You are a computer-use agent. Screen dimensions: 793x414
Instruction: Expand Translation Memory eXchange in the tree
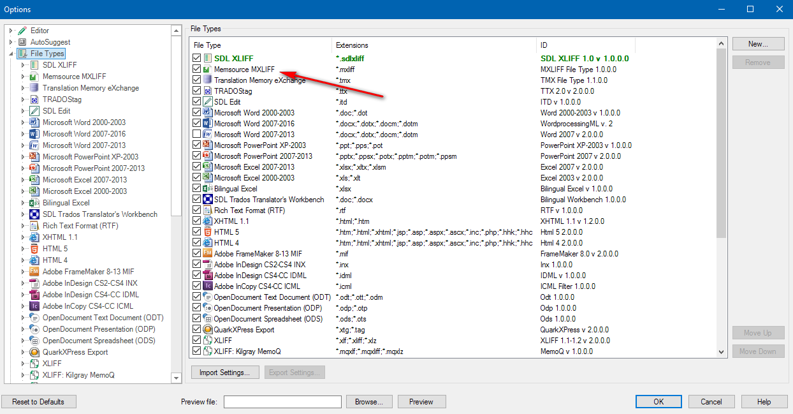pos(24,88)
